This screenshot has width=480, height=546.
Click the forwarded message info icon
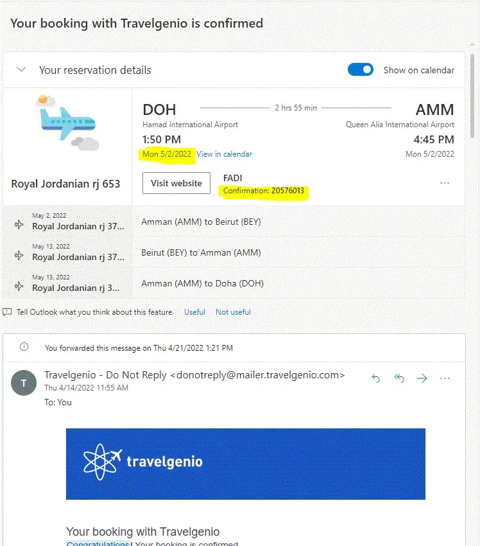pyautogui.click(x=24, y=348)
